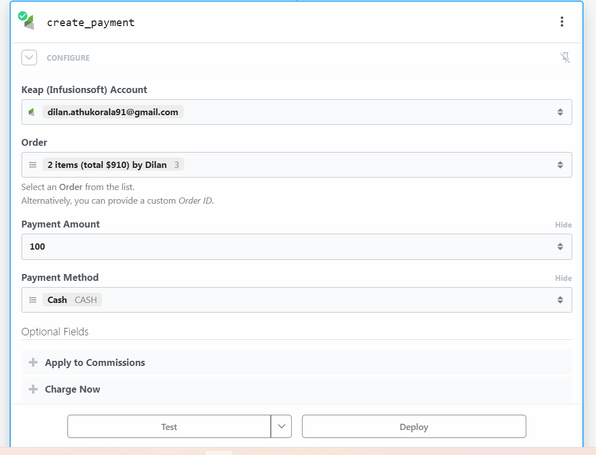596x455 pixels.
Task: Collapse the Configure section chevron
Action: 29,57
